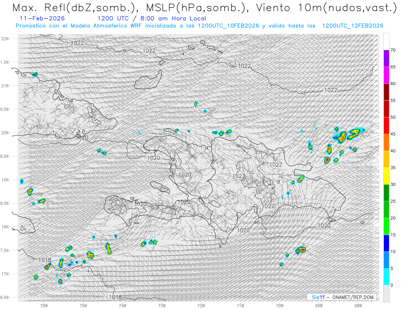
Task: Click the magenta 60–65 dBZ color swatch
Action: pos(386,75)
